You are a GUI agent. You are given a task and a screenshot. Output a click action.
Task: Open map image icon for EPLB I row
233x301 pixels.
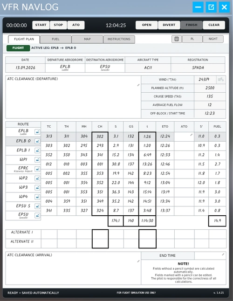tap(37, 150)
